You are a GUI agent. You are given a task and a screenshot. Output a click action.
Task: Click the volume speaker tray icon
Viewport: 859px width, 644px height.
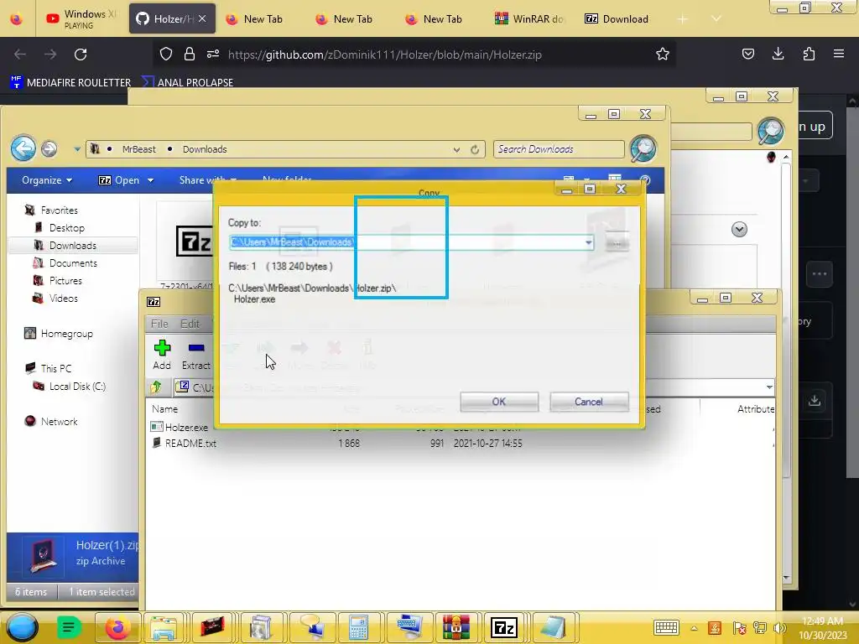pos(779,627)
